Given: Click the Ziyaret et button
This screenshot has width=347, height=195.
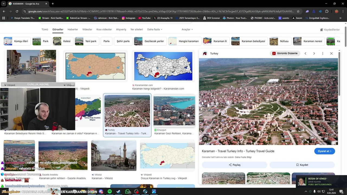Looking at the screenshot, I should point(324,151).
